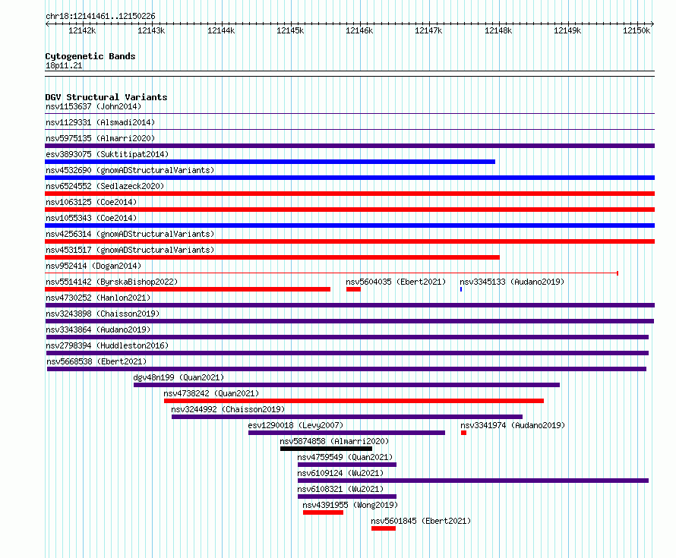This screenshot has width=676, height=558.
Task: Click the red nsv4531517 gnomAD bar
Action: pos(272,257)
